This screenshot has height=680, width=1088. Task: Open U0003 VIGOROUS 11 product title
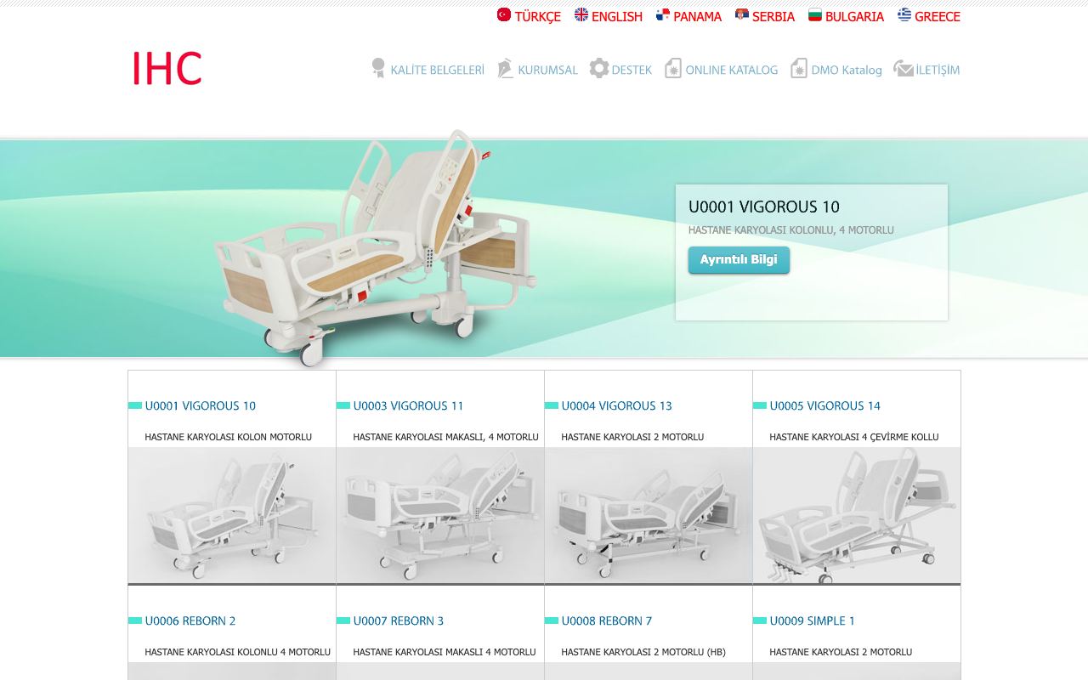point(409,406)
